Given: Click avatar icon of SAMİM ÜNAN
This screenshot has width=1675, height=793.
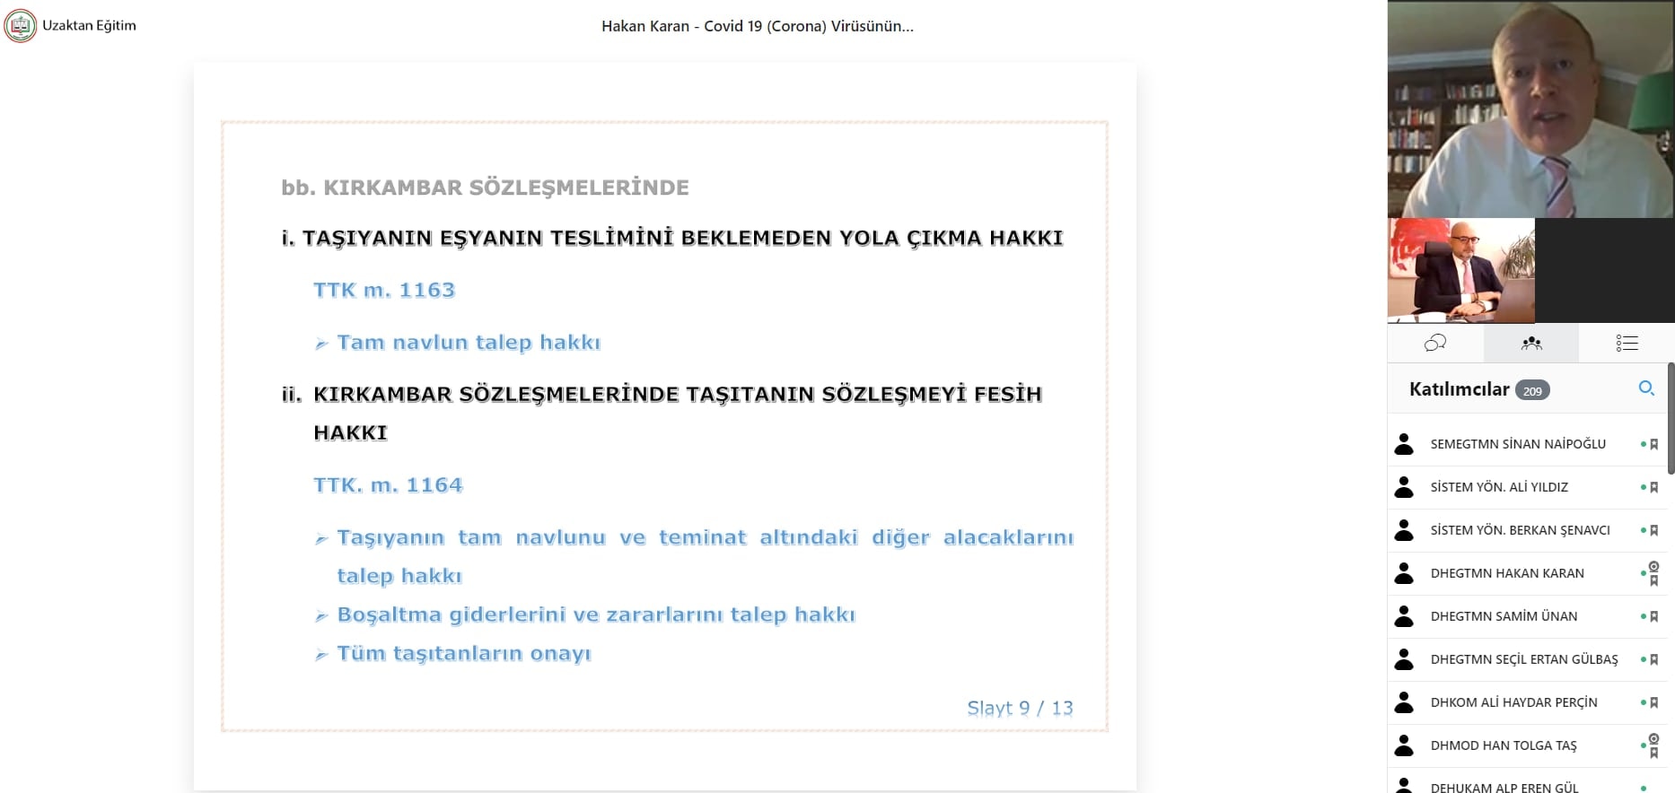Looking at the screenshot, I should tap(1404, 616).
